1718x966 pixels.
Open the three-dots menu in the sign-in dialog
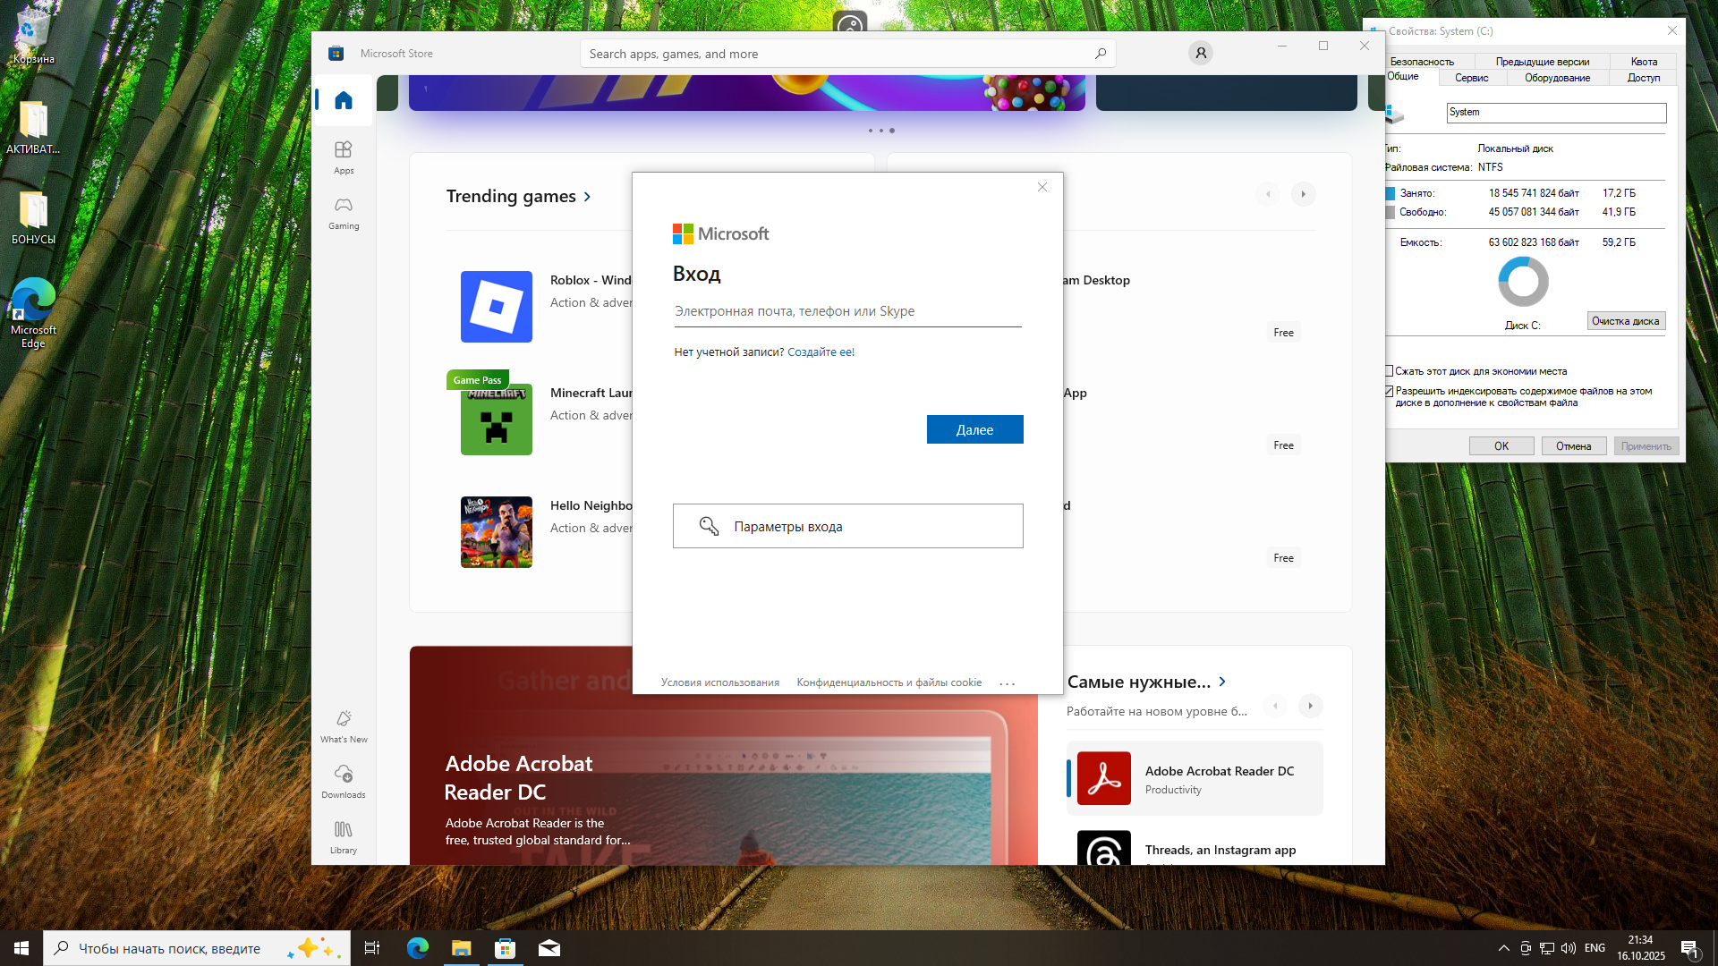[x=1007, y=683]
